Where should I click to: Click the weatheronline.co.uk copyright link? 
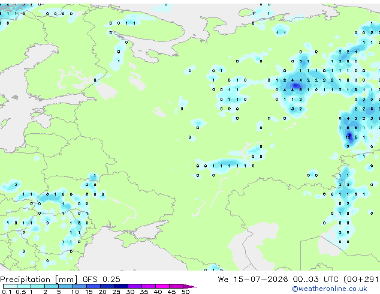pyautogui.click(x=329, y=289)
